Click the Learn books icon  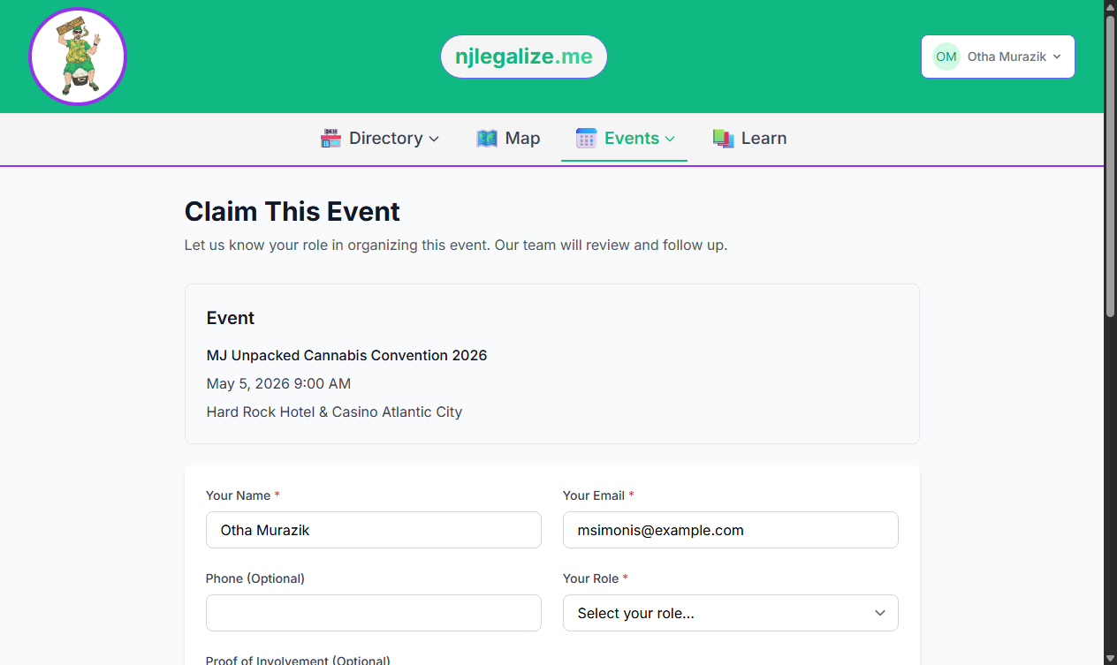[x=724, y=139]
